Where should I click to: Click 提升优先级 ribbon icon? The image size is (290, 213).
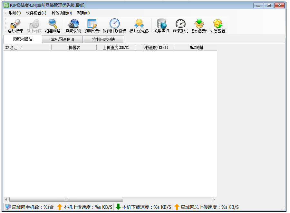139,24
